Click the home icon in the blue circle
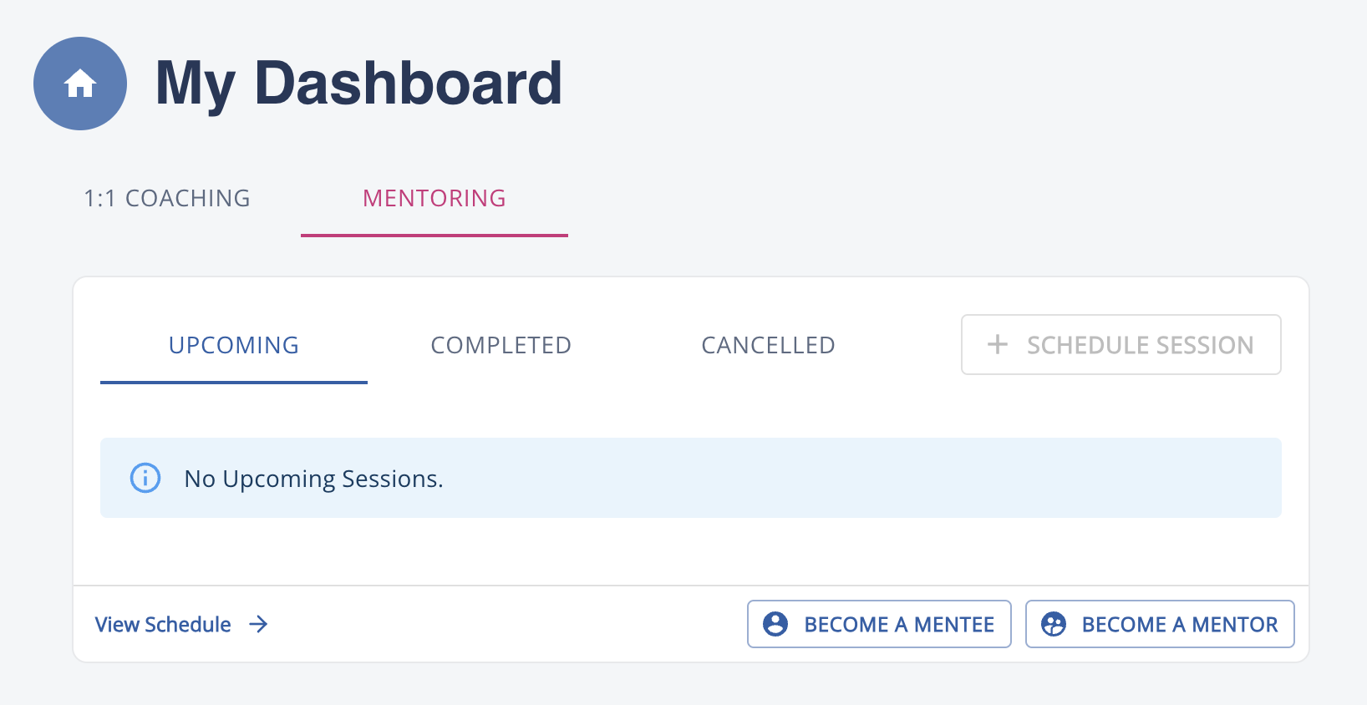Screen dimensions: 1367x705 pos(80,84)
